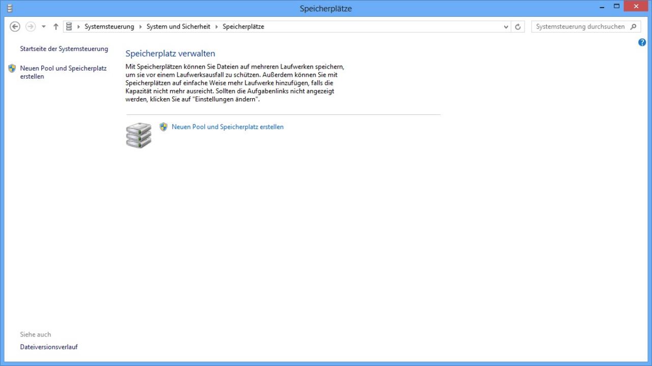The width and height of the screenshot is (652, 366).
Task: Open System und Sicherheit breadcrumb
Action: [x=178, y=26]
